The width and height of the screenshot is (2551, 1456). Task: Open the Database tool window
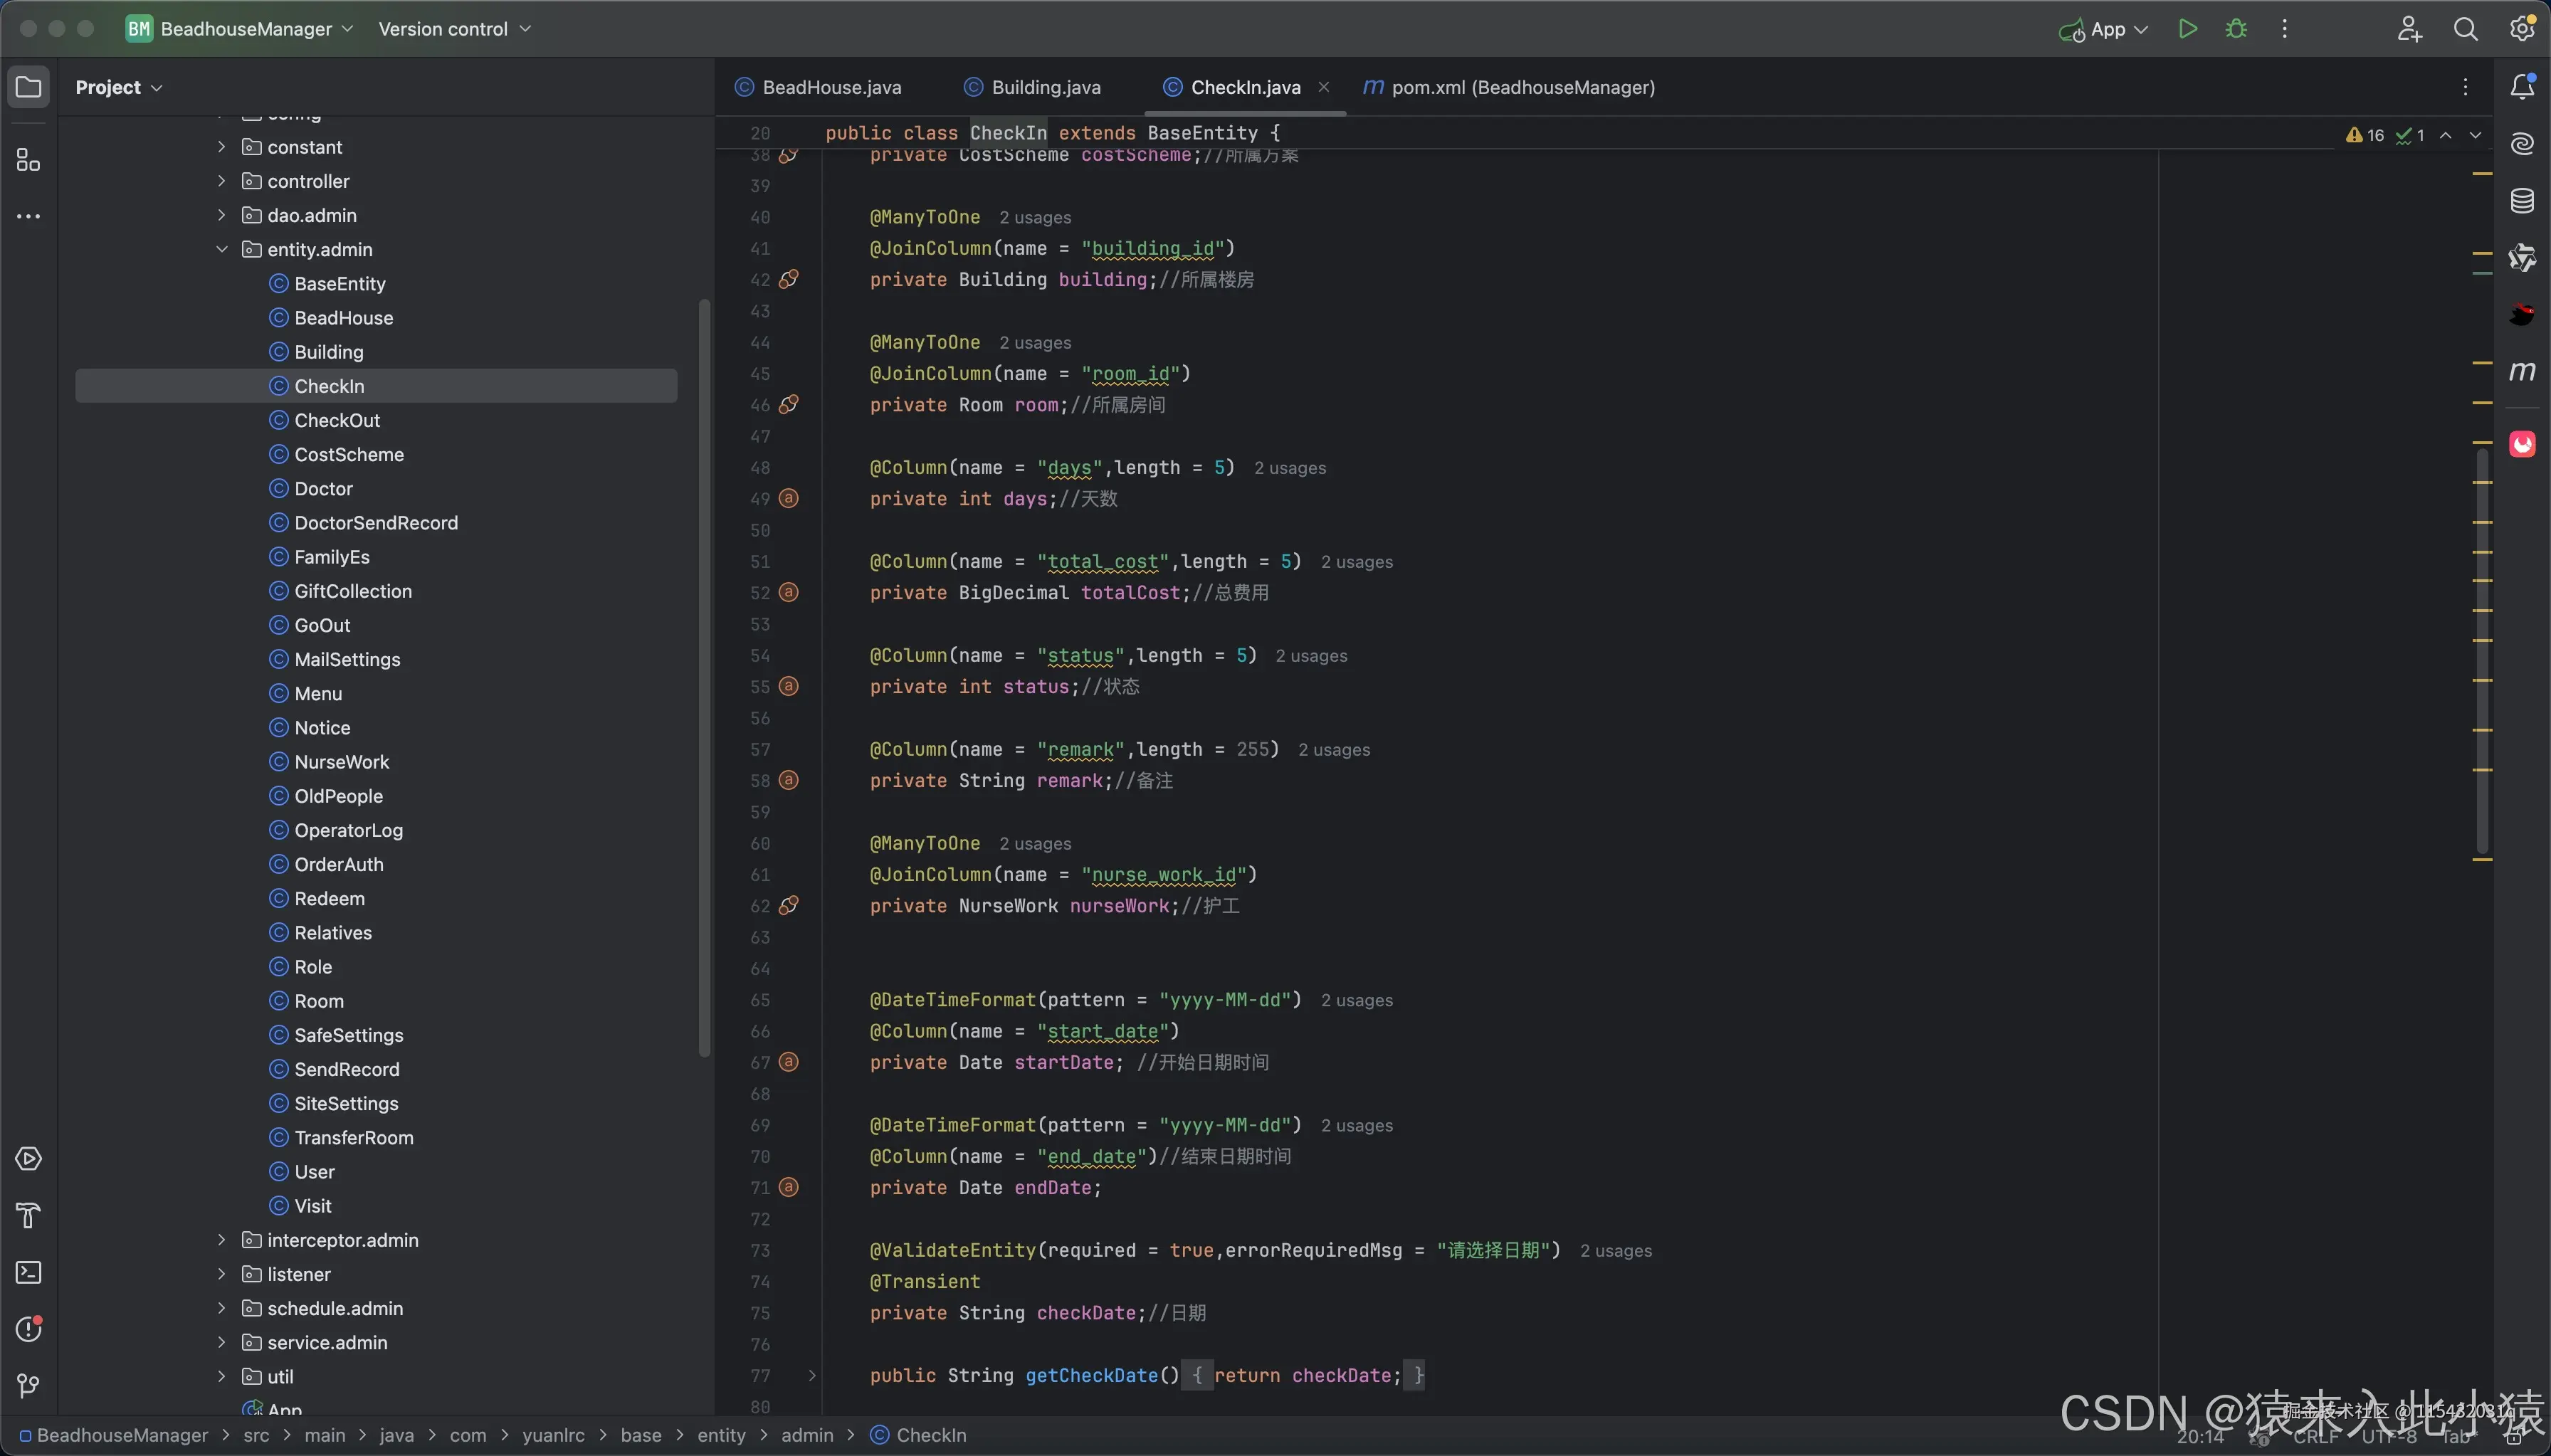(2522, 201)
